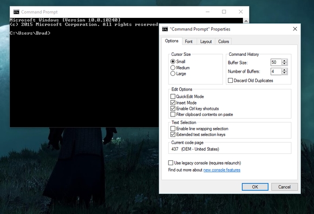
Task: Select Small cursor size
Action: tap(173, 62)
